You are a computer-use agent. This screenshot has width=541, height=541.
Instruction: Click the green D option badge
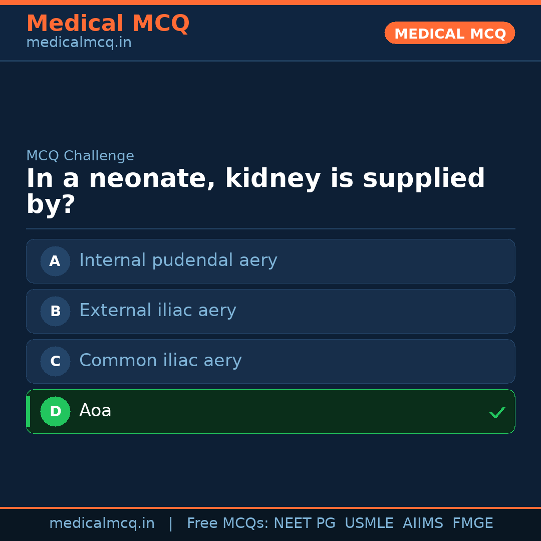point(55,411)
